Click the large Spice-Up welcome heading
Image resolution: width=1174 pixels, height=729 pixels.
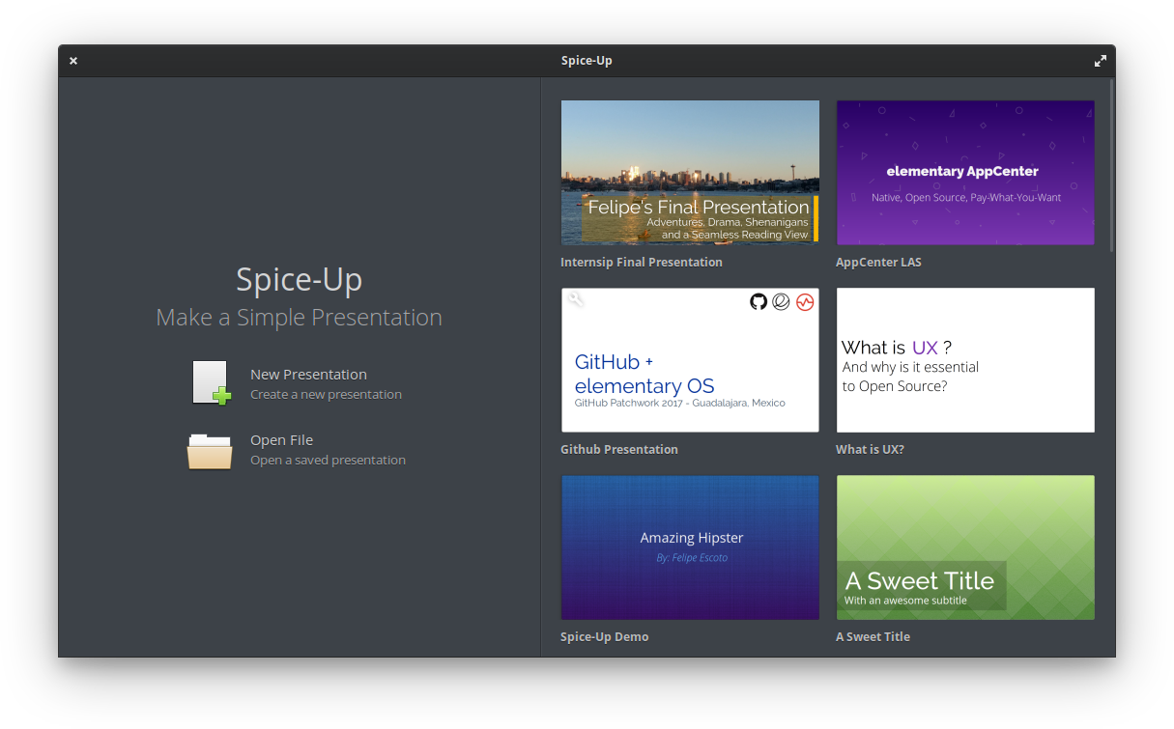[300, 281]
